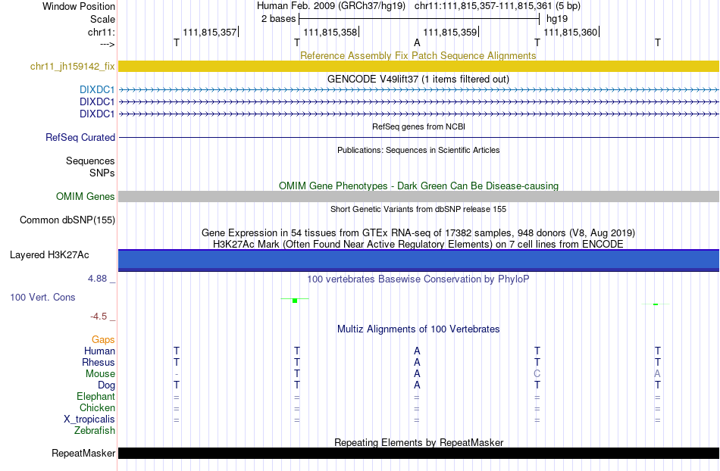Click the Window Position label
Viewport: 720px width, 471px height.
pyautogui.click(x=79, y=6)
